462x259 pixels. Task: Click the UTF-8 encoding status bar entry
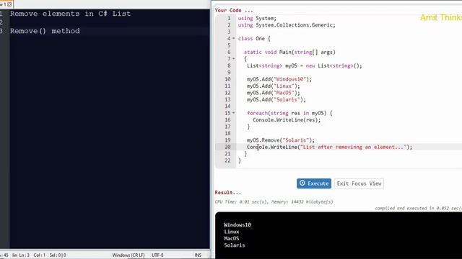[157, 255]
